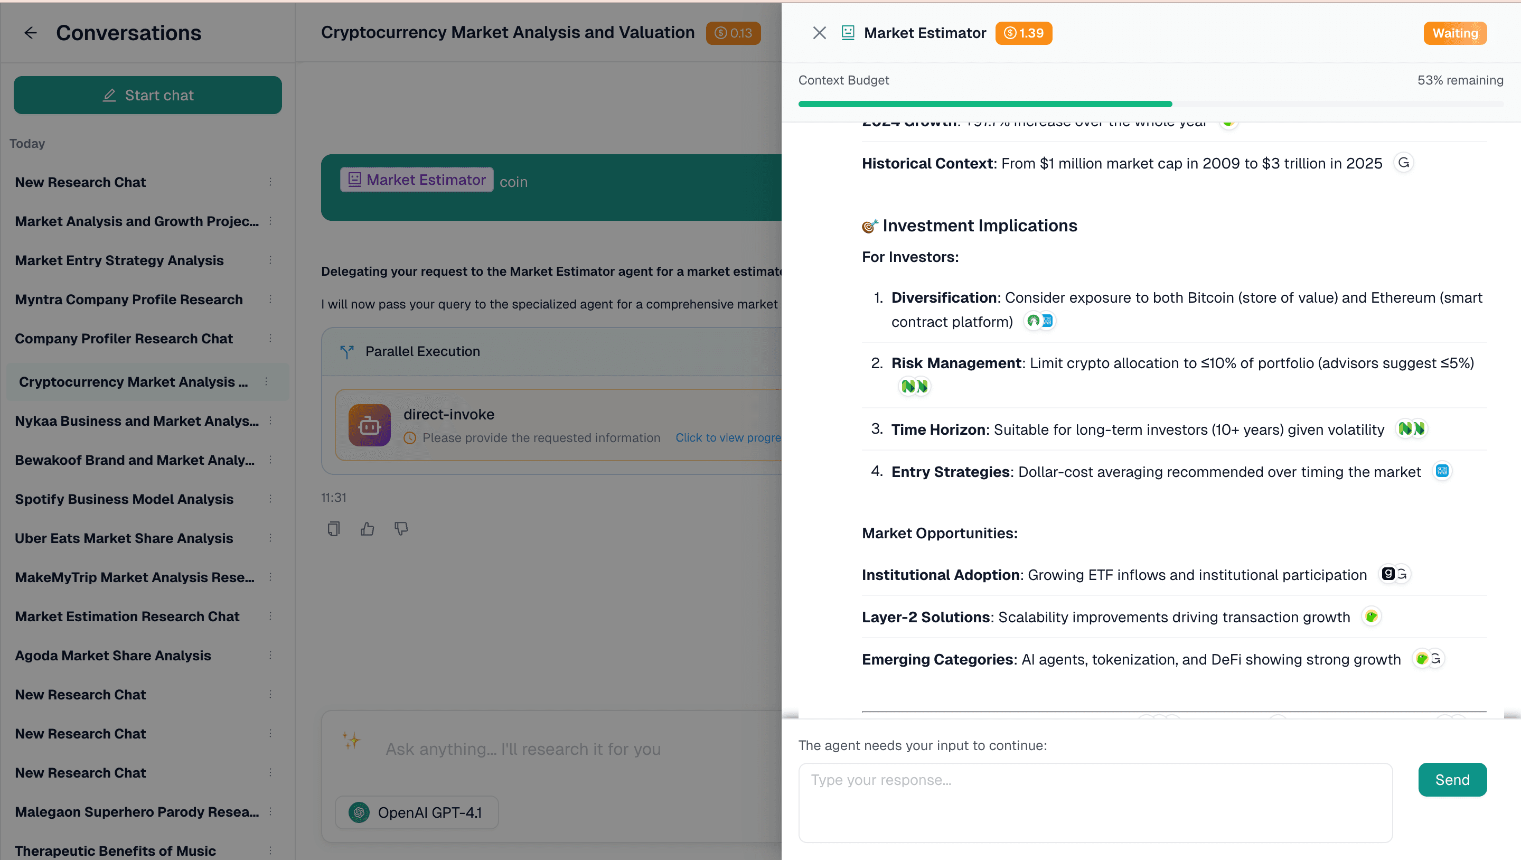The height and width of the screenshot is (860, 1521).
Task: Click the OpenAI GPT-4.1 model selector
Action: (416, 812)
